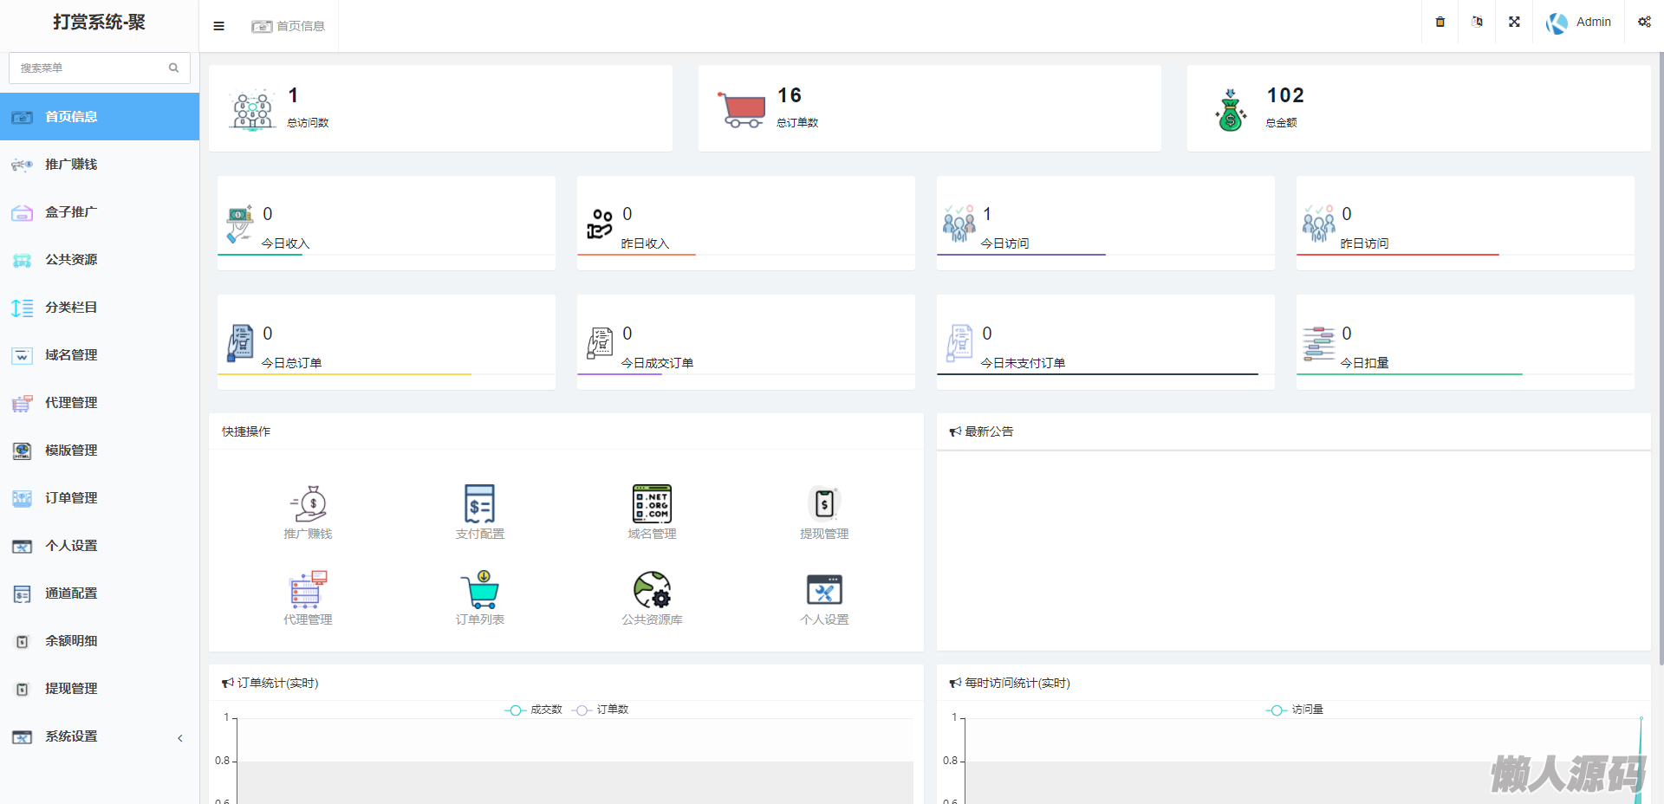This screenshot has width=1664, height=804.
Task: Click the 个人设置 tools shortcut icon
Action: click(824, 590)
